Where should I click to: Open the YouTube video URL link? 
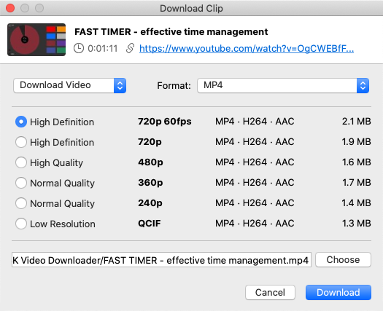coord(247,49)
